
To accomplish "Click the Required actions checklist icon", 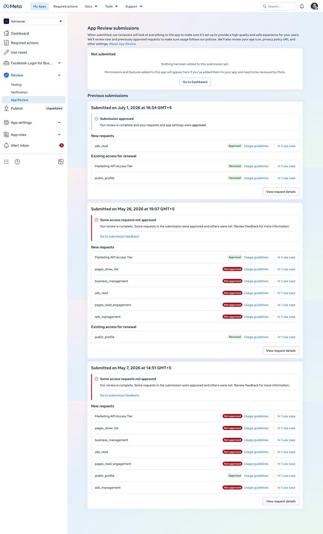I will point(6,43).
